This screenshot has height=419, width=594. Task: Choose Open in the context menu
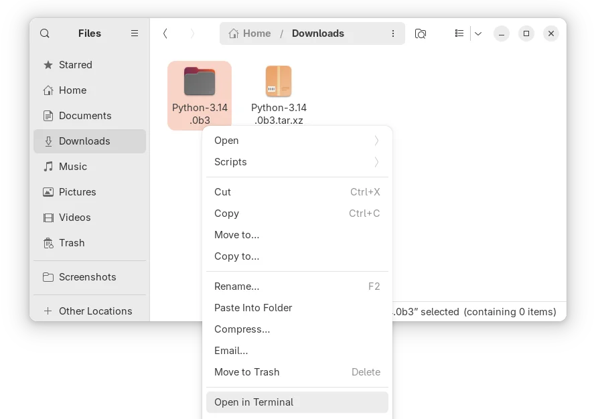(x=297, y=141)
